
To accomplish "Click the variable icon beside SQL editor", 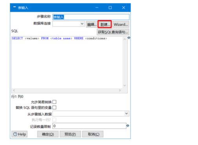I will point(129,38).
